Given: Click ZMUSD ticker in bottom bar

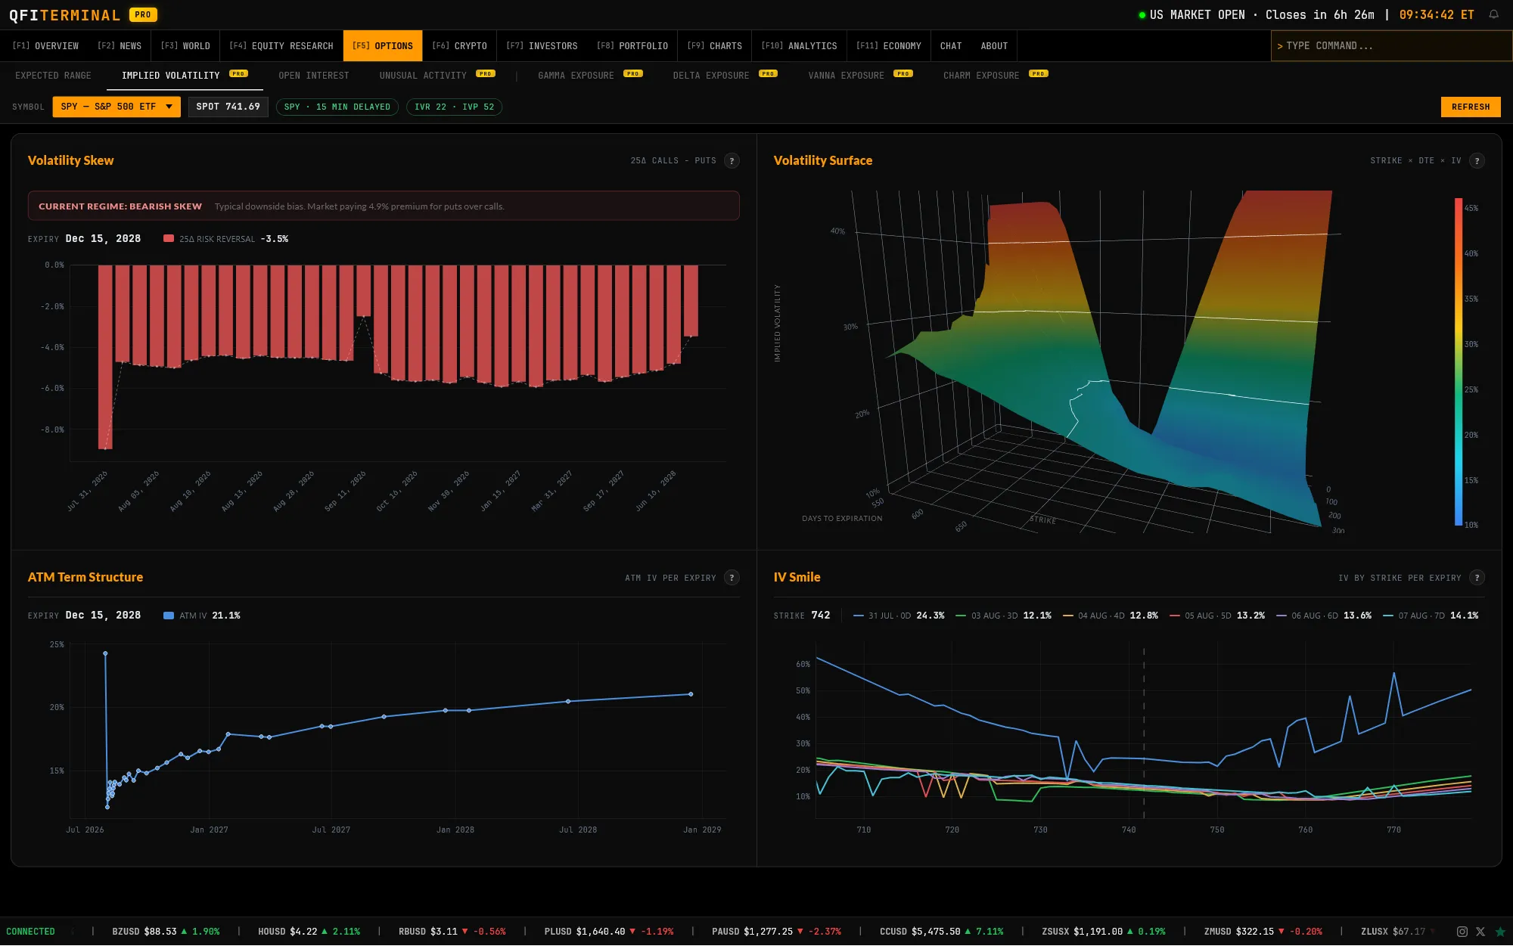Looking at the screenshot, I should pos(1263,932).
